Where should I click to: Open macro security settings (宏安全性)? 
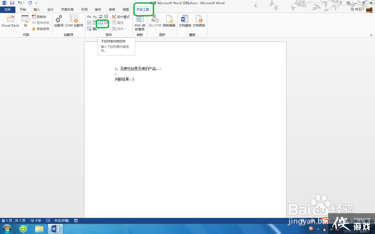[41, 29]
